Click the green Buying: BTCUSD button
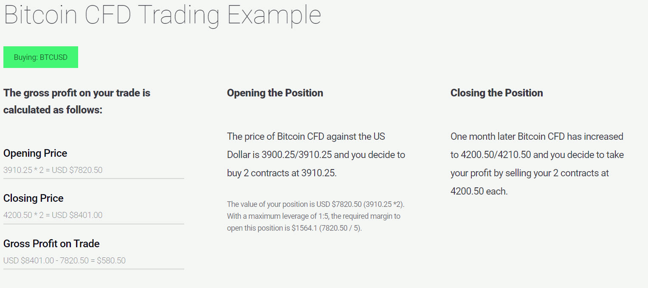Viewport: 648px width, 288px height. 41,57
